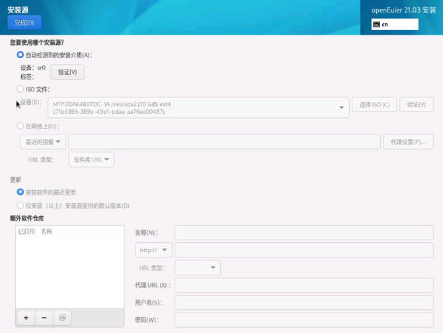Open 代理设置(P) proxy settings
Image resolution: width=443 pixels, height=333 pixels.
click(x=408, y=142)
